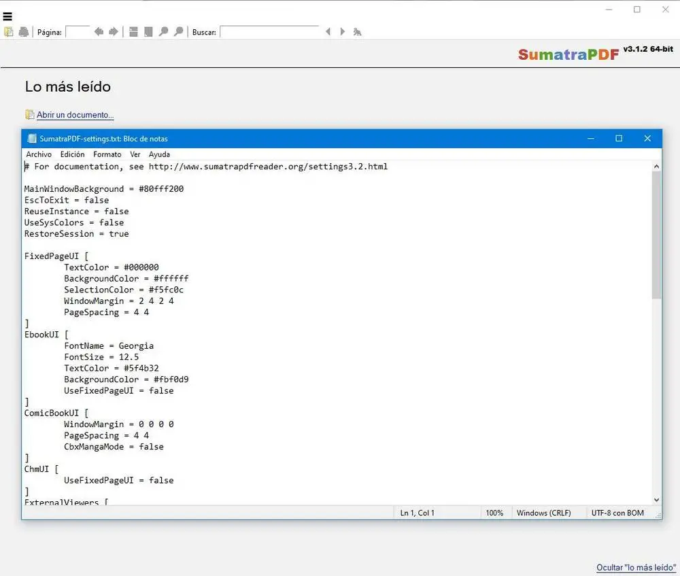Click the SelectionColor = #f5fc0c line
Image resolution: width=680 pixels, height=576 pixels.
pos(124,290)
